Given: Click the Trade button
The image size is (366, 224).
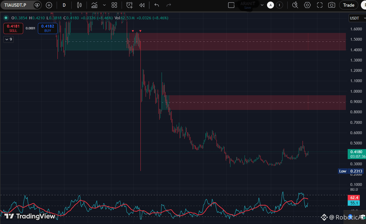Looking at the screenshot, I should coord(349,5).
